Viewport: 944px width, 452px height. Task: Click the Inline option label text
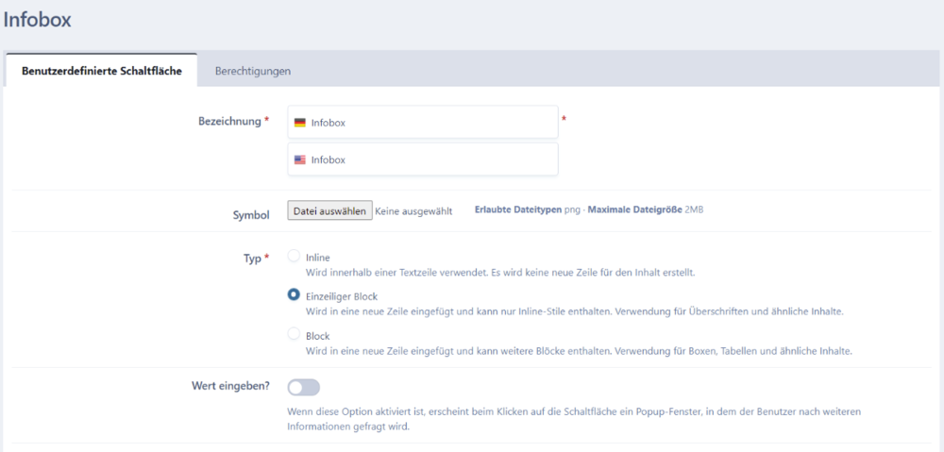point(318,257)
